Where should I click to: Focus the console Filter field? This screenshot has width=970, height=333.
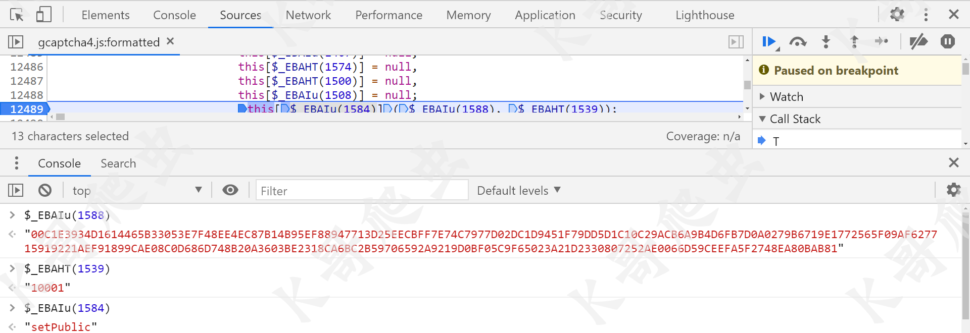click(x=362, y=190)
